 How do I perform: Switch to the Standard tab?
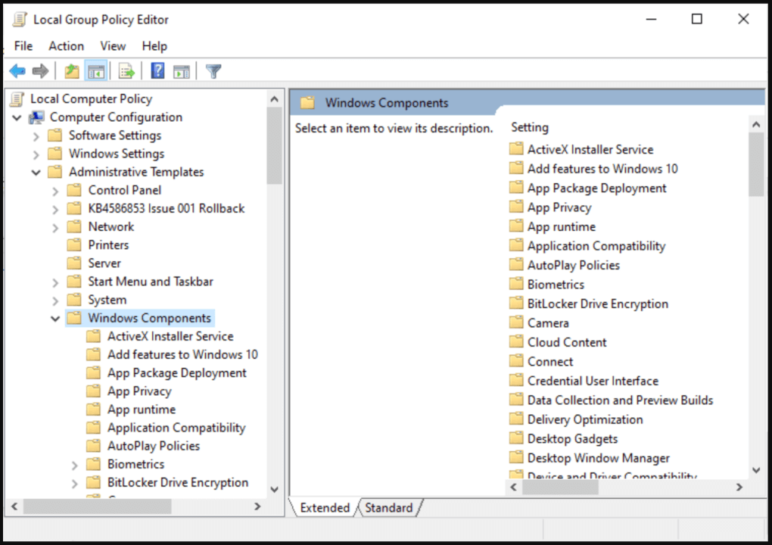(x=389, y=507)
